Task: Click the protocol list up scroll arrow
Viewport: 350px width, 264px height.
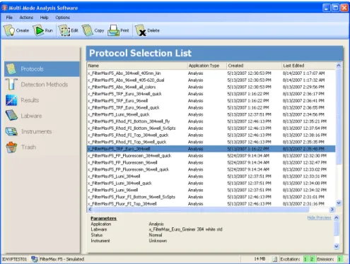Action: [339, 66]
